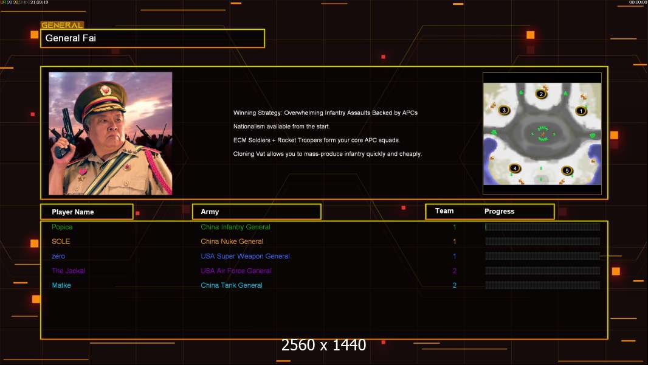Select player The Jackal in the list
The width and height of the screenshot is (648, 365).
tap(68, 271)
